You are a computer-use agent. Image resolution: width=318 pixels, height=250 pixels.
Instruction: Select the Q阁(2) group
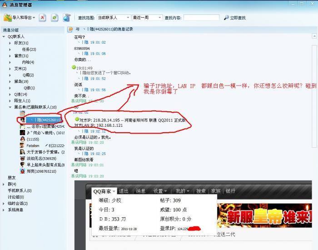click(28, 75)
